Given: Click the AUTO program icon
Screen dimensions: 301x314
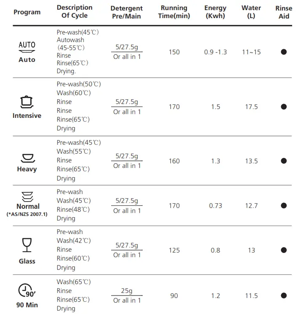Looking at the screenshot, I should tap(27, 47).
